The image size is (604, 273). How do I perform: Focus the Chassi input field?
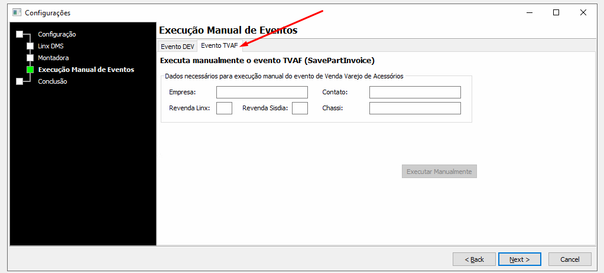click(415, 108)
